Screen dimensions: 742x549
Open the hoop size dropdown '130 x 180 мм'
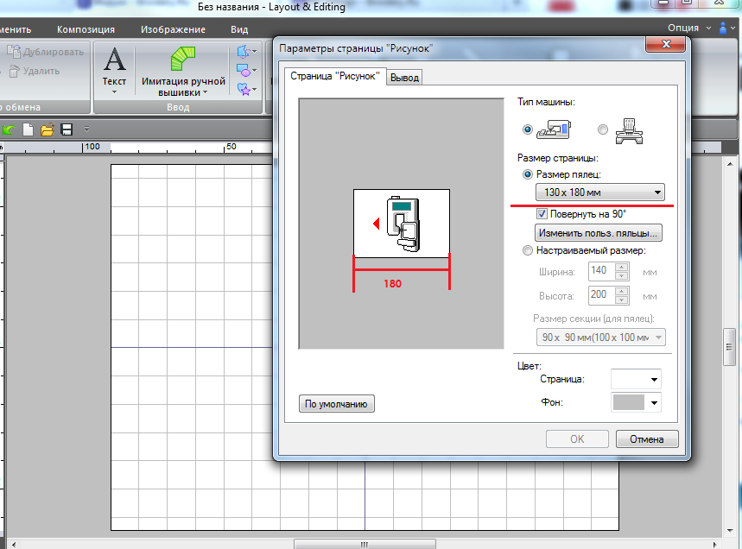tap(599, 192)
